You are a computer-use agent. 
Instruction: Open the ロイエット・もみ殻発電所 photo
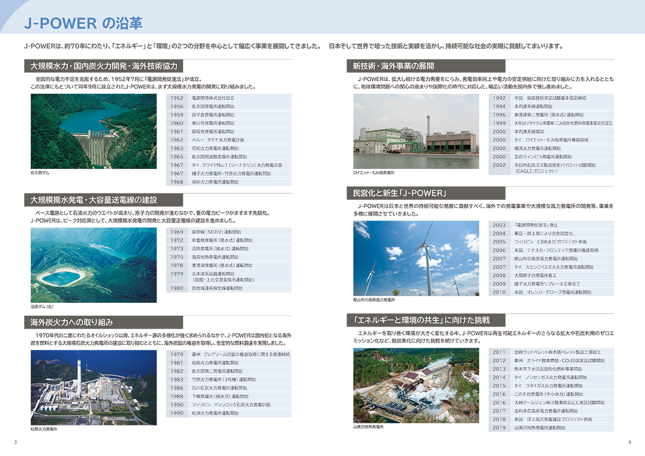tap(416, 131)
